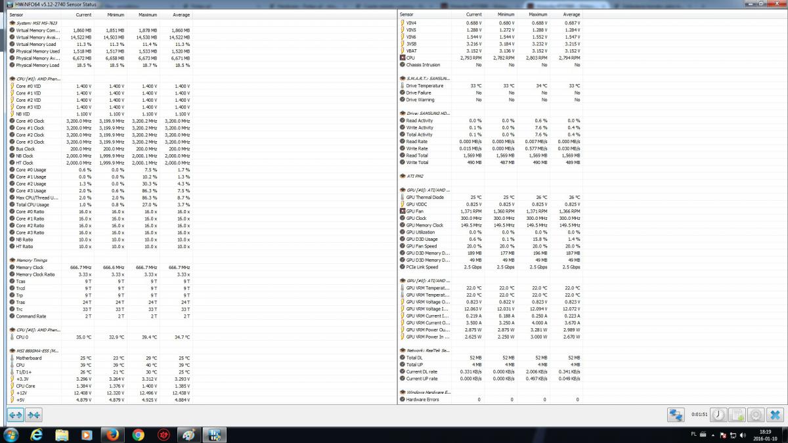Viewport: 788px width, 443px height.
Task: Click the HT Clock sensor row
Action: (100, 163)
